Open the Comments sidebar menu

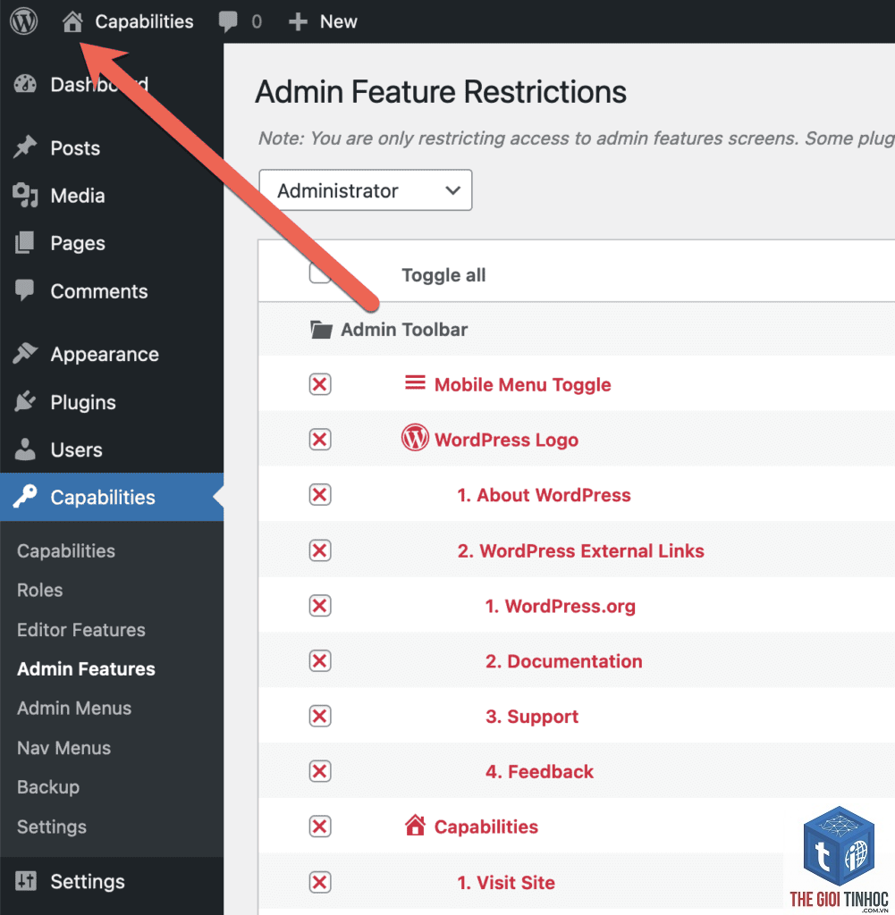coord(99,291)
